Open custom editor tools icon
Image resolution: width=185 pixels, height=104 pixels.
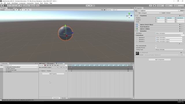(21, 5)
